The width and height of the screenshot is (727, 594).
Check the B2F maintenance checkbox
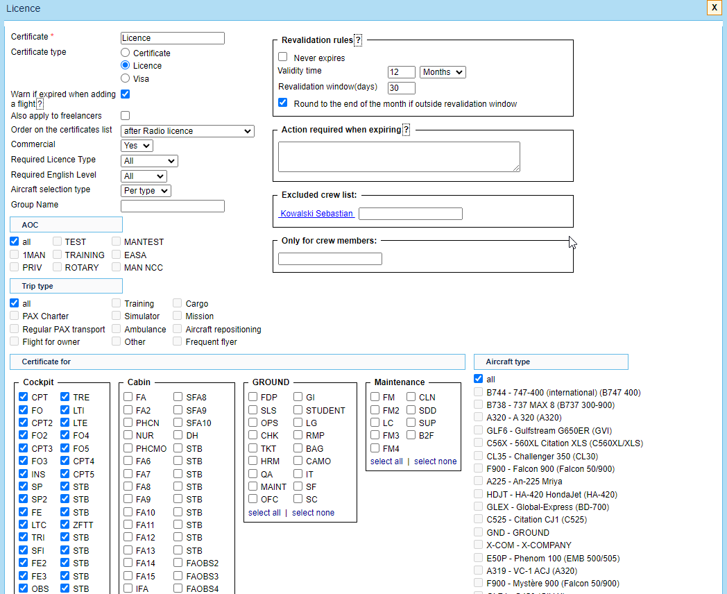coord(411,435)
